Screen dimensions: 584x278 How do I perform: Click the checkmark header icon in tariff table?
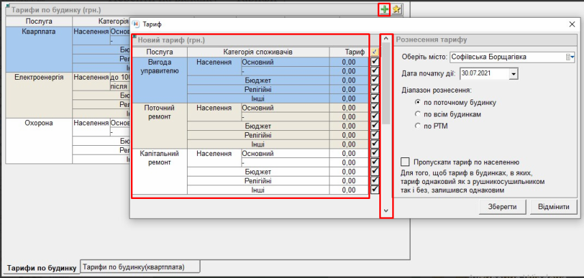375,52
